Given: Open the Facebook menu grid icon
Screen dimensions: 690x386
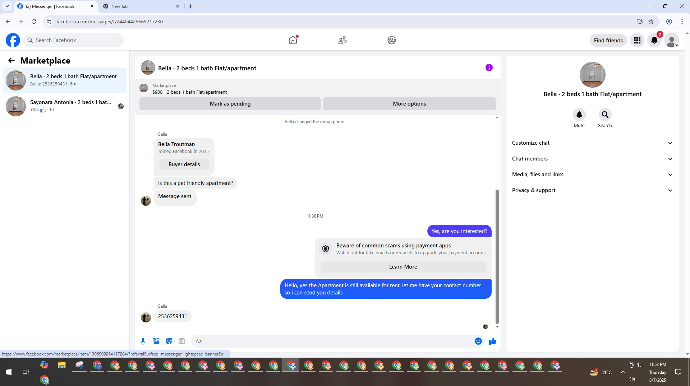Looking at the screenshot, I should tap(637, 40).
